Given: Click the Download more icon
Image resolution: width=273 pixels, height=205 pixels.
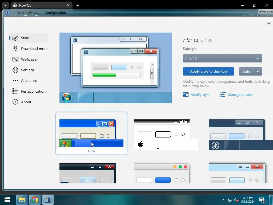Looking at the screenshot, I should [15, 49].
